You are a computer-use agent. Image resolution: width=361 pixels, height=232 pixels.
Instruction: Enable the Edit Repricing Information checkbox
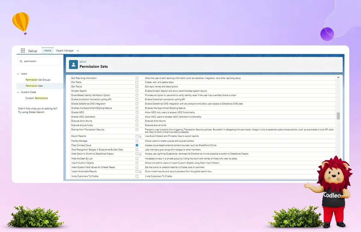click(137, 78)
